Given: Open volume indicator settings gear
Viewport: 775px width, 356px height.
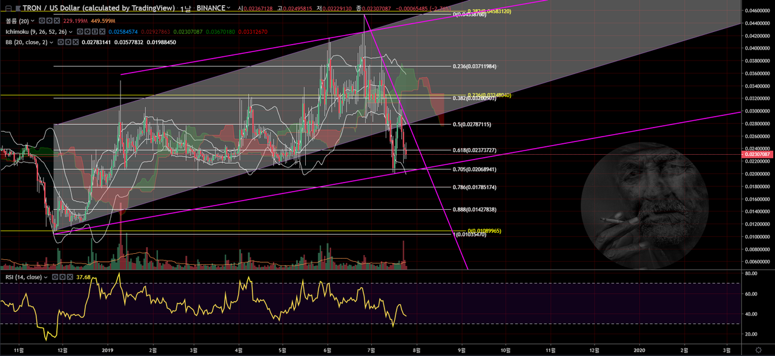Looking at the screenshot, I should pos(49,21).
